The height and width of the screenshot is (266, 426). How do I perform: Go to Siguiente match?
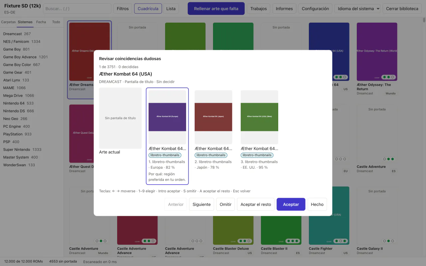click(x=202, y=204)
